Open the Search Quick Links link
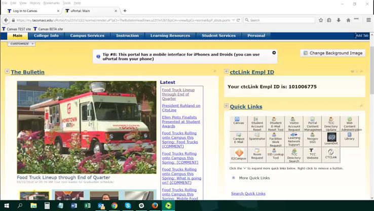Viewport: 374px width, 211px height. tap(248, 193)
